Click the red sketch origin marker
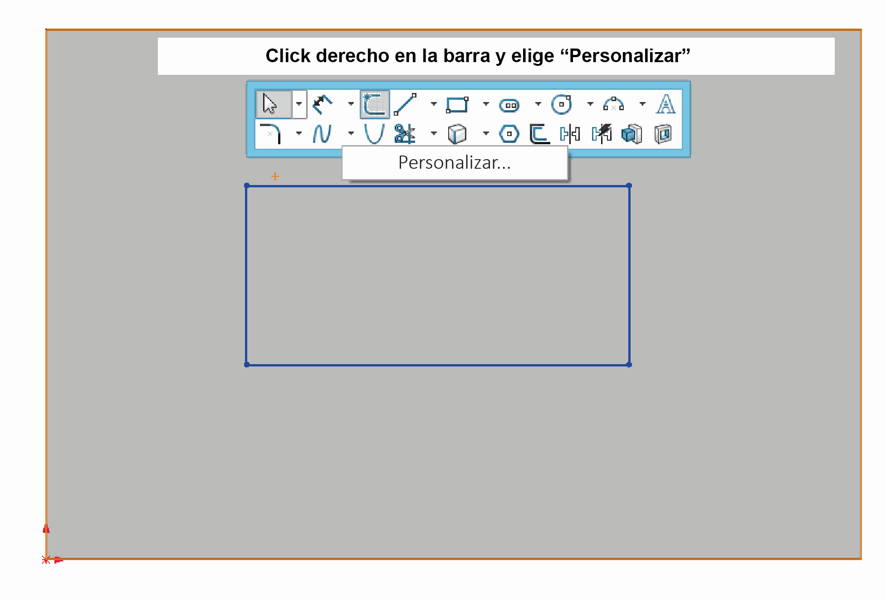Screen dimensions: 886x600 pos(46,560)
